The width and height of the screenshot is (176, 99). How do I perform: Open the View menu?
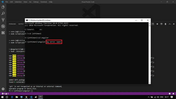coord(25,2)
